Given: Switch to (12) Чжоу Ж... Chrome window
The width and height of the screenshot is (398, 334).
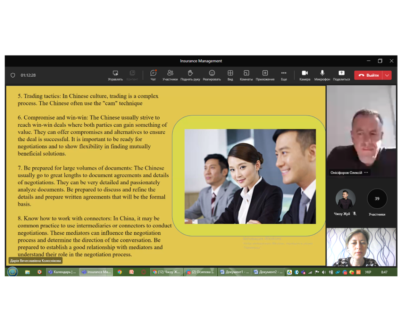Looking at the screenshot, I should point(166,272).
